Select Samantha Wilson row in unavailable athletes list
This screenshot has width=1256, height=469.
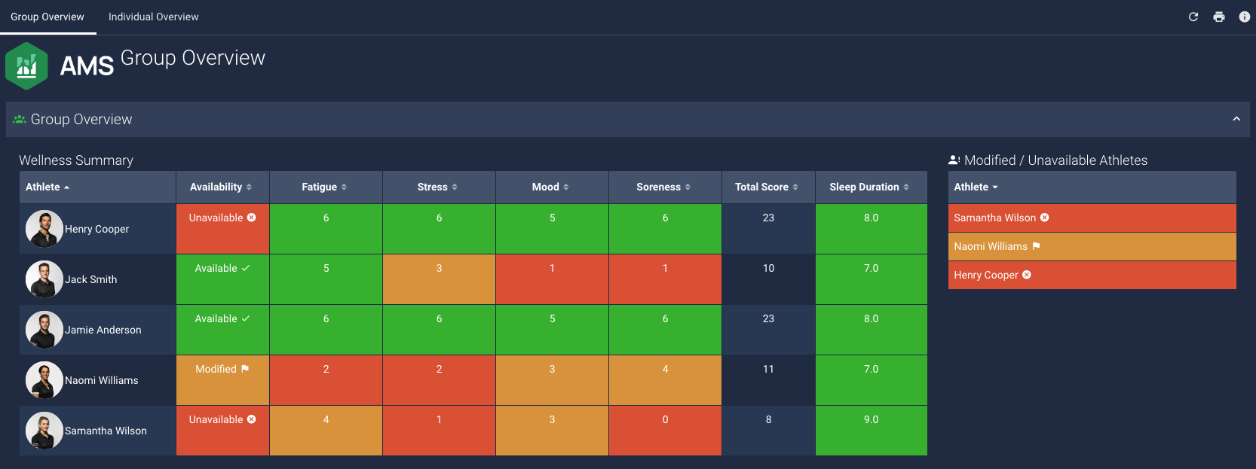(1092, 218)
